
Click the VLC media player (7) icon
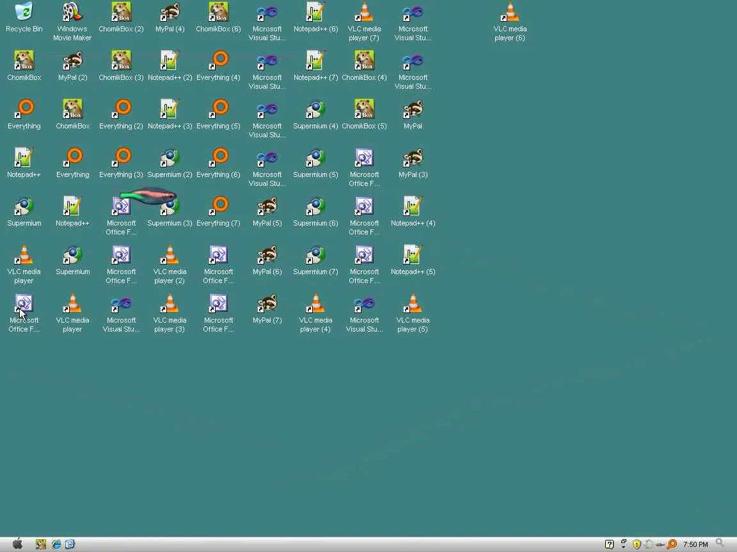click(364, 12)
